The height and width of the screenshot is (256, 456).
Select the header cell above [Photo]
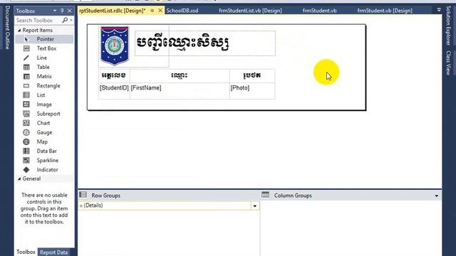252,76
